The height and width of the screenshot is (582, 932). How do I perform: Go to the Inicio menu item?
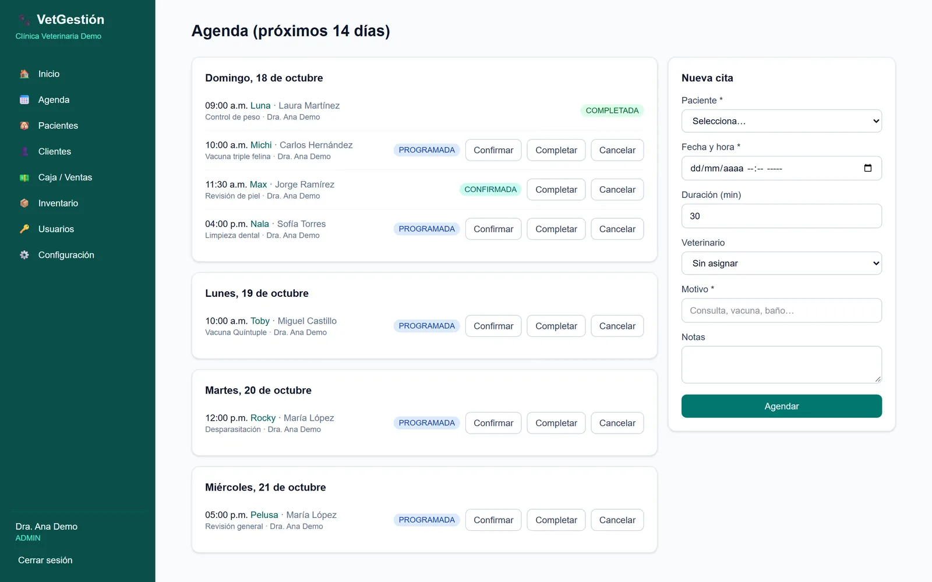[x=77, y=74]
